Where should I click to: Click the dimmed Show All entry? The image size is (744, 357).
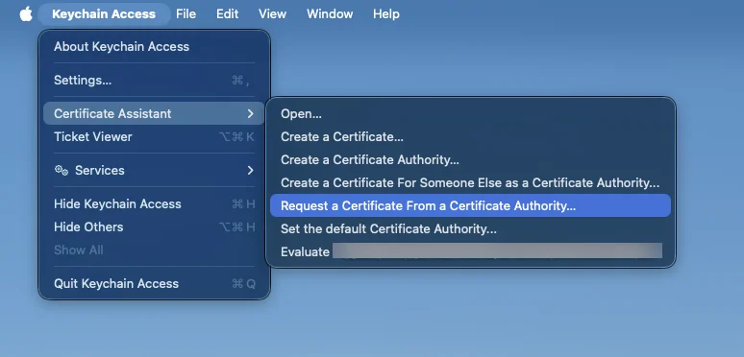click(154, 250)
